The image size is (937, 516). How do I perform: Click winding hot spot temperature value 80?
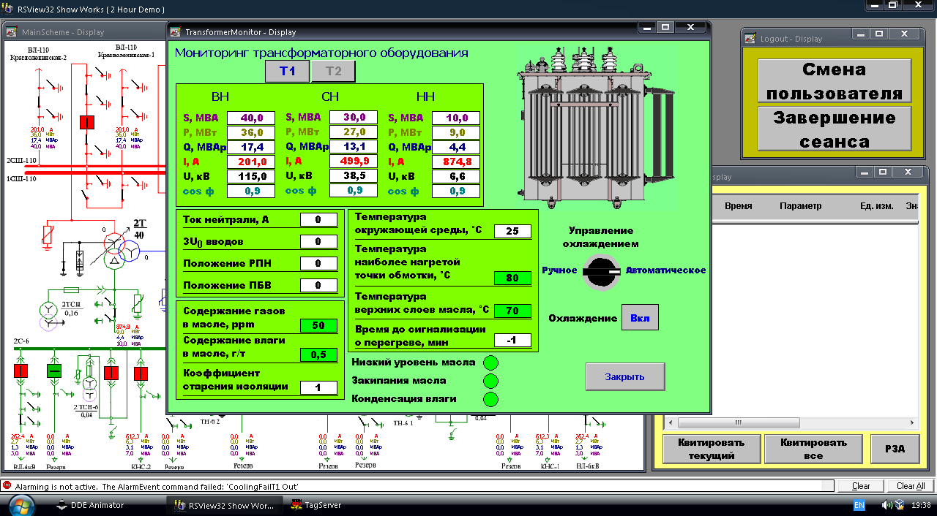(512, 278)
